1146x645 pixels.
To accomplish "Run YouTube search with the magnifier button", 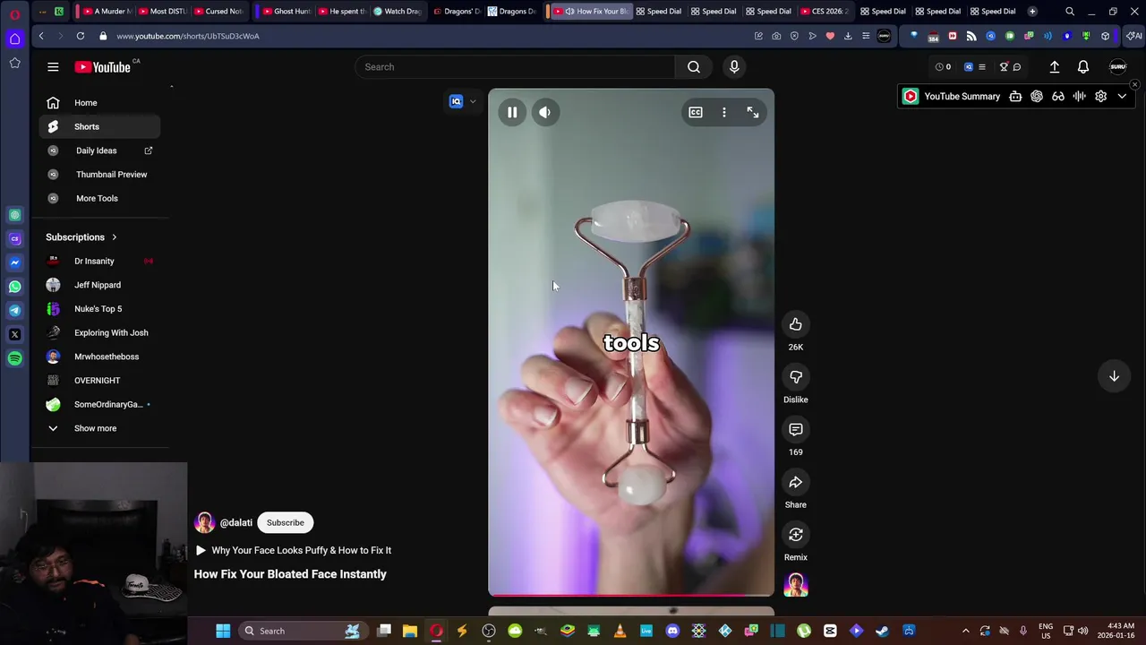I will 694,66.
